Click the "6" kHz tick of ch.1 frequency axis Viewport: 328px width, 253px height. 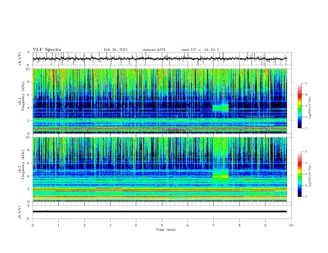[x=29, y=95]
